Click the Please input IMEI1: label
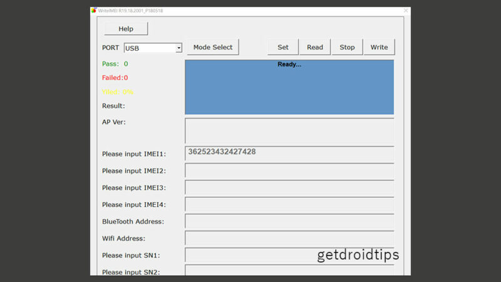This screenshot has height=282, width=501. (x=134, y=154)
